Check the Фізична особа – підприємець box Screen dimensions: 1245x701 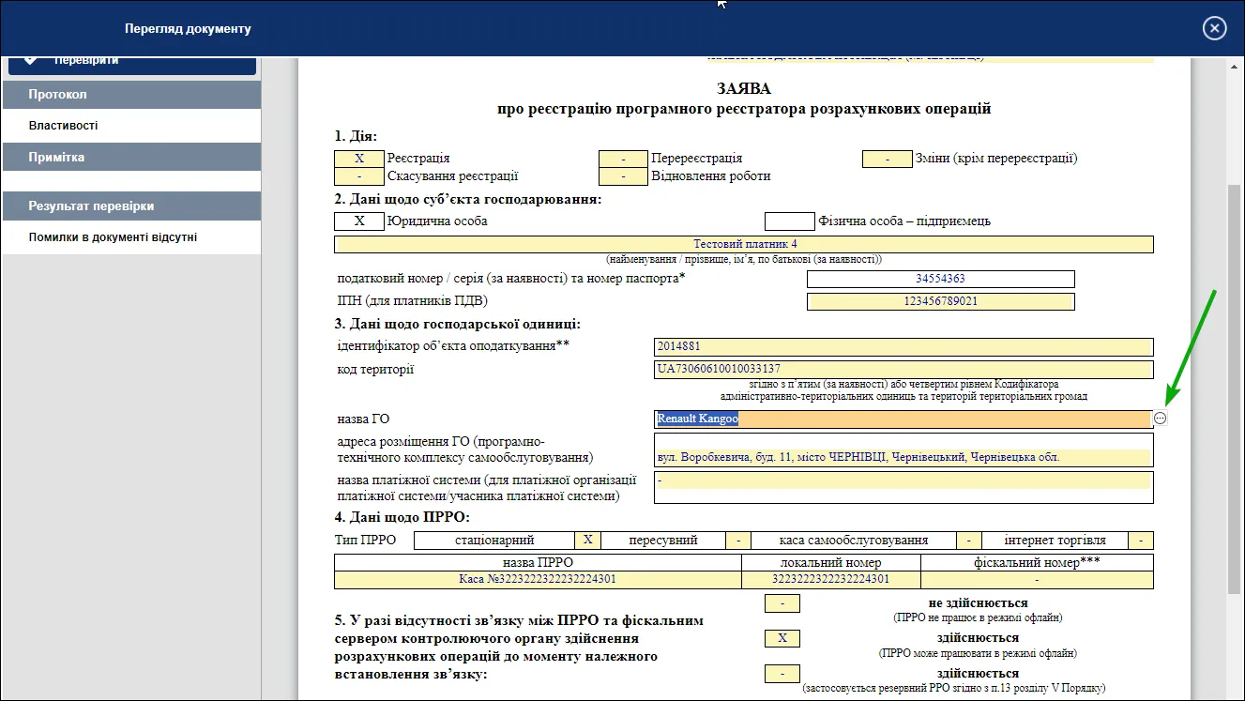[x=790, y=221]
